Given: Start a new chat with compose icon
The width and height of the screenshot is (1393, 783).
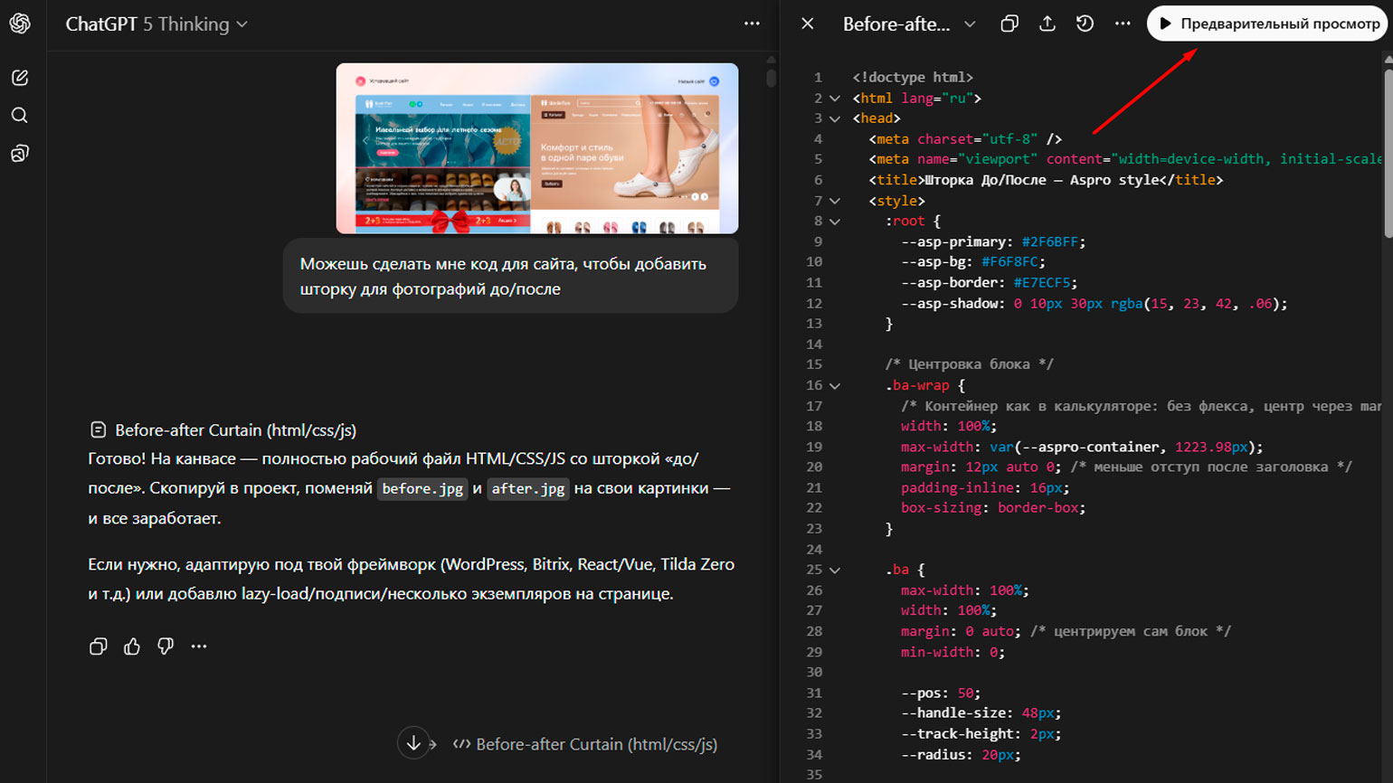Looking at the screenshot, I should pyautogui.click(x=20, y=78).
